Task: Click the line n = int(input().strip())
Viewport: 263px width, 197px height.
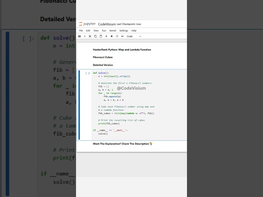Action: pyautogui.click(x=114, y=76)
